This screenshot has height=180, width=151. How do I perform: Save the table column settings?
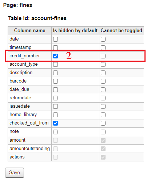tap(15, 173)
